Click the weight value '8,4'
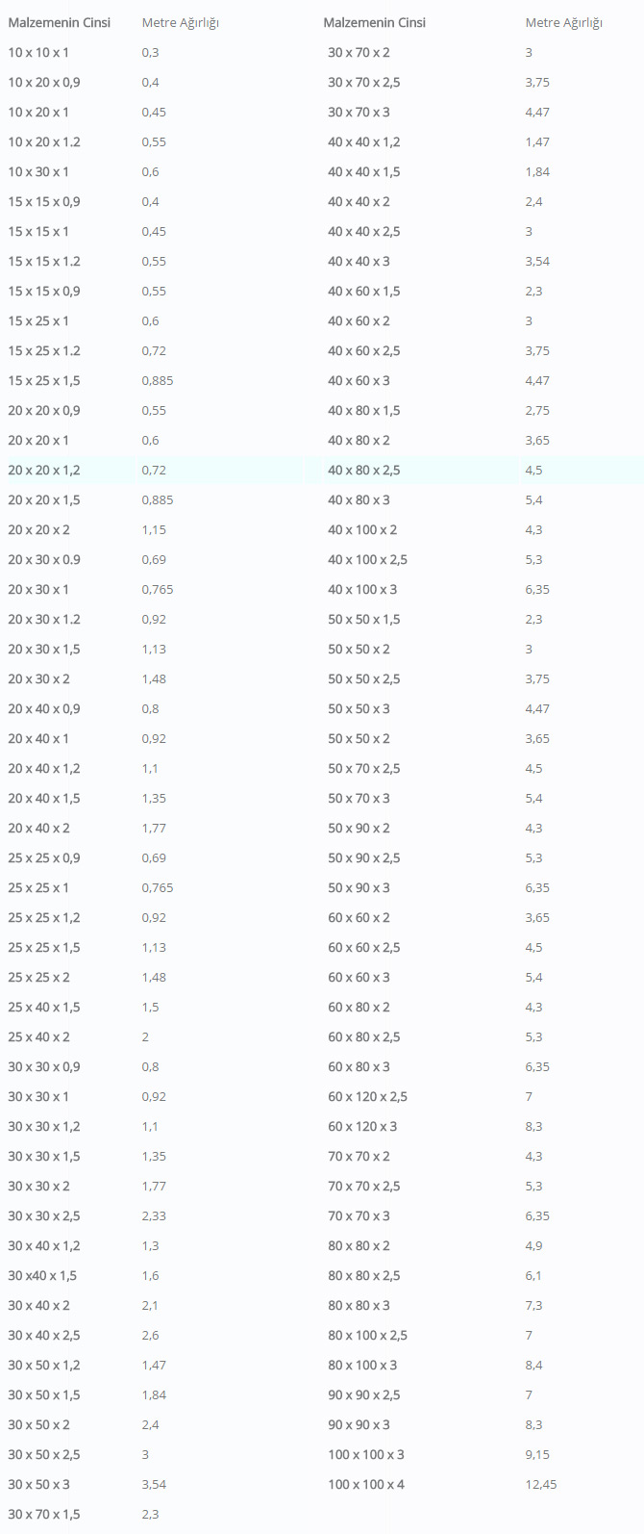Image resolution: width=644 pixels, height=1534 pixels. click(533, 1365)
